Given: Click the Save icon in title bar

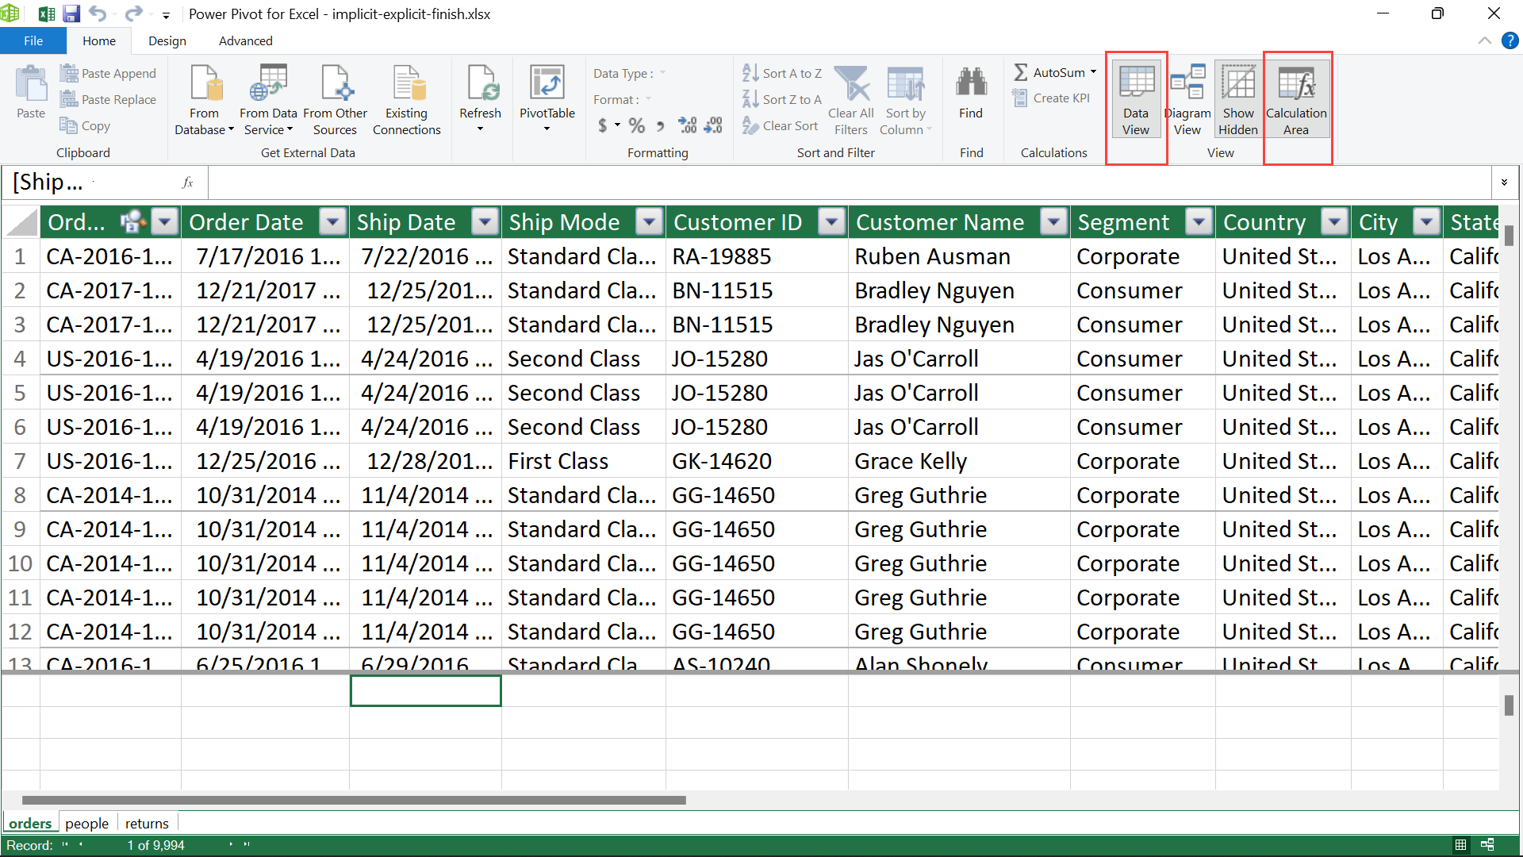Looking at the screenshot, I should click(x=71, y=13).
